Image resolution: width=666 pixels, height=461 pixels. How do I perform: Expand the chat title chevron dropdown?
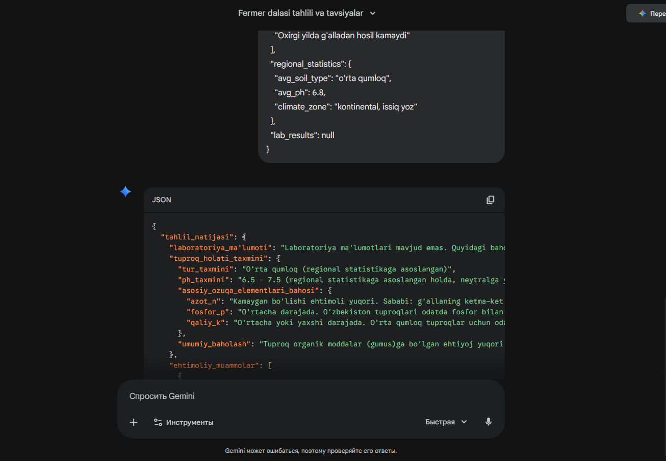[x=372, y=13]
